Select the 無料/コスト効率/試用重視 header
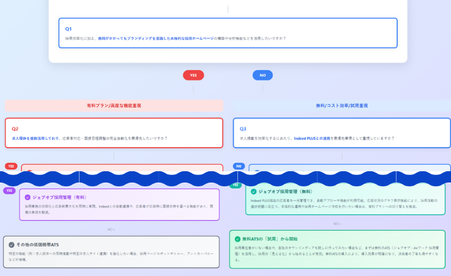This screenshot has height=276, width=451. coord(341,105)
